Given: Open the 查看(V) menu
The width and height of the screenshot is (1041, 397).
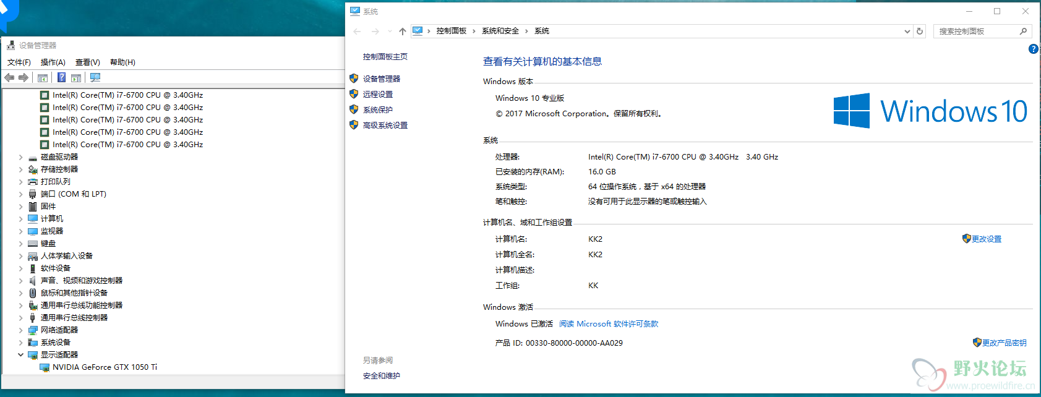Looking at the screenshot, I should [88, 62].
